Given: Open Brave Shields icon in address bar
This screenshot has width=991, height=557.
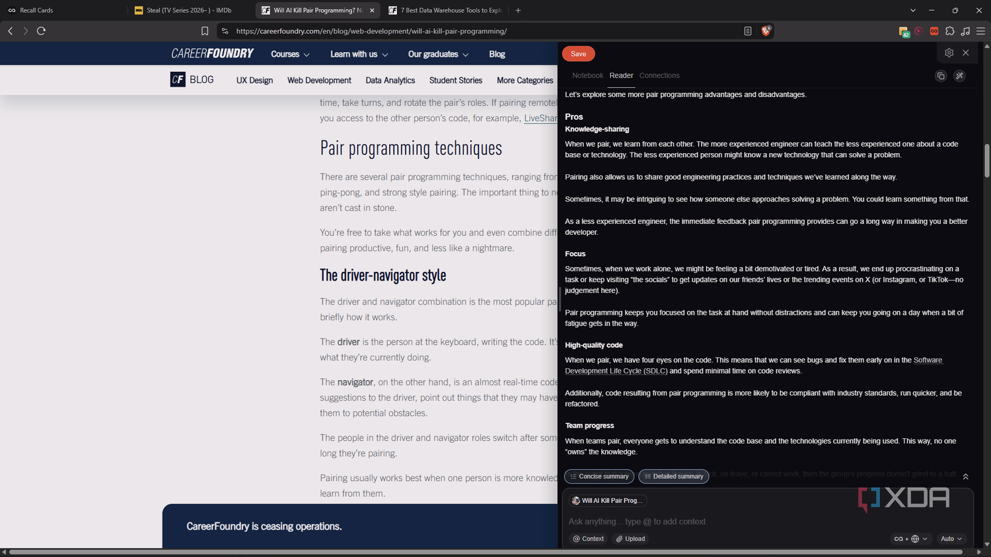Looking at the screenshot, I should [766, 30].
